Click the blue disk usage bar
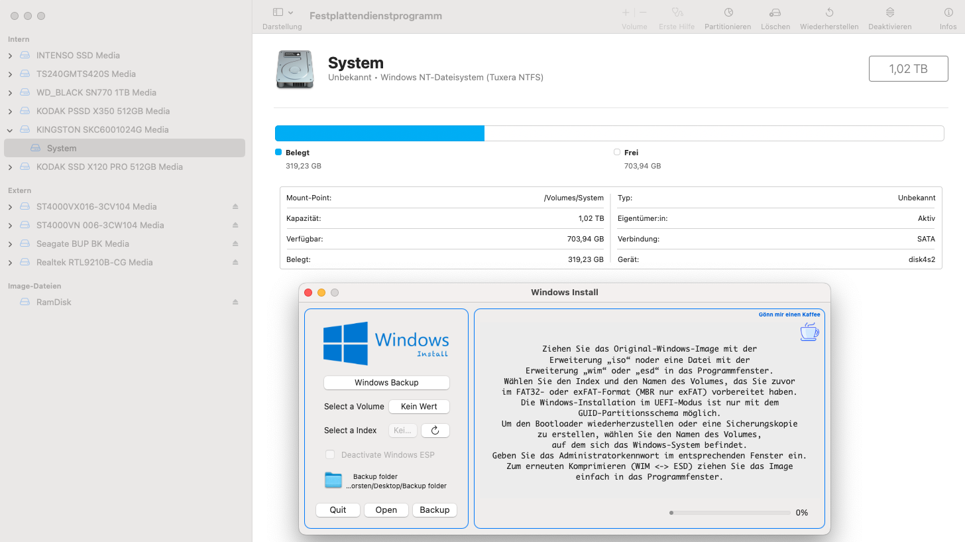This screenshot has width=965, height=542. (380, 133)
